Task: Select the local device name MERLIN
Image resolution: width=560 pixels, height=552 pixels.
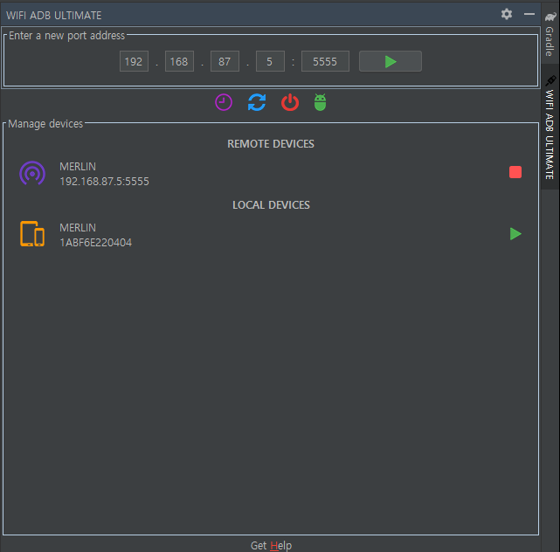Action: 78,228
